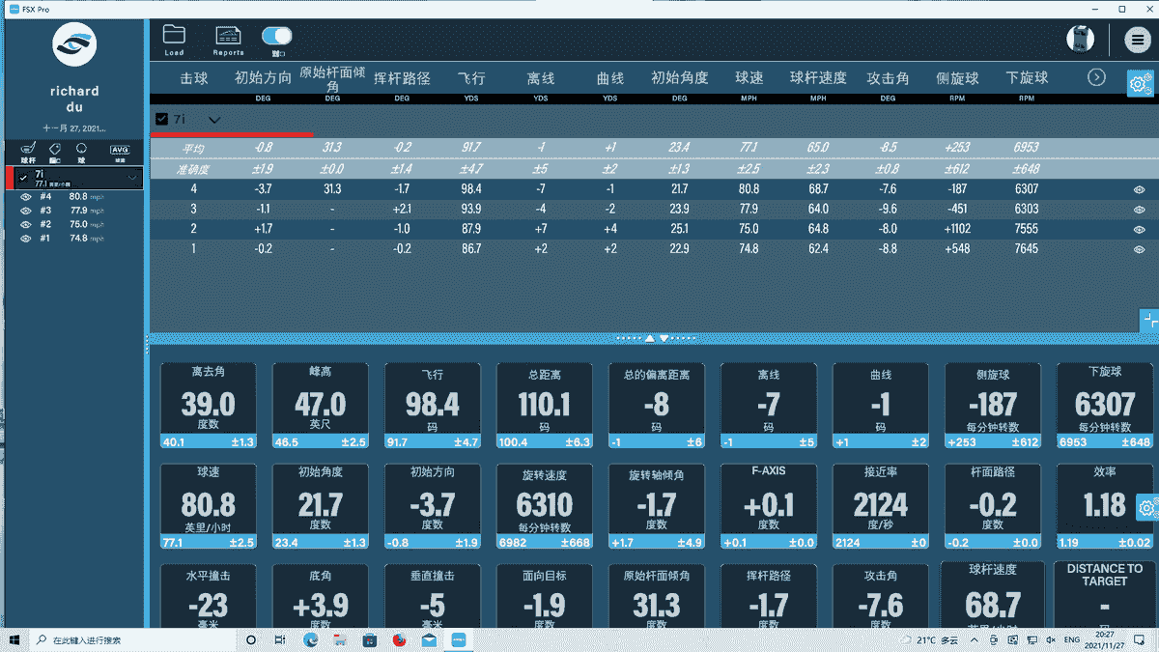Select the 离去角 39.0 data tile
1159x652 pixels.
pos(209,406)
